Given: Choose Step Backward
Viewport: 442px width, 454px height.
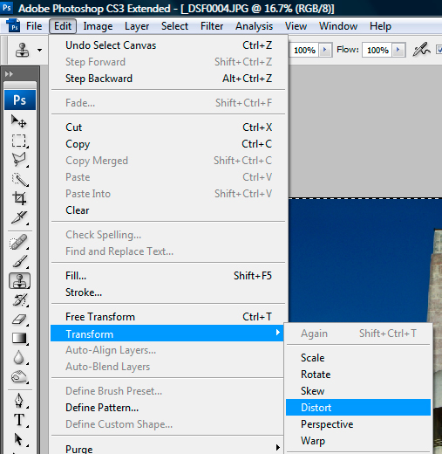Looking at the screenshot, I should (x=168, y=79).
